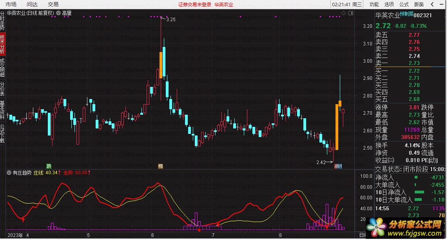Open the 公式 menu
Viewport: 448px width, 240px height.
(x=404, y=4)
